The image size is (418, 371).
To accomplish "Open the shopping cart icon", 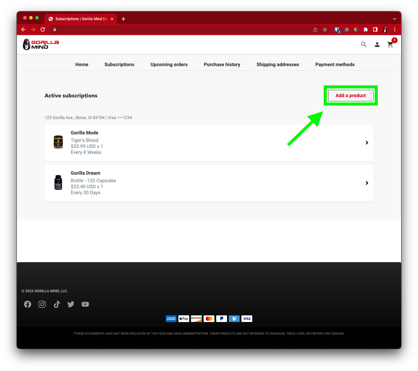I will [x=390, y=44].
